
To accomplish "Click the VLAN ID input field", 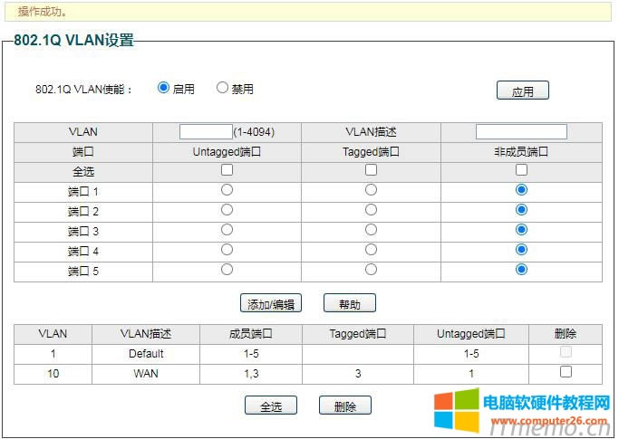I will pos(206,132).
